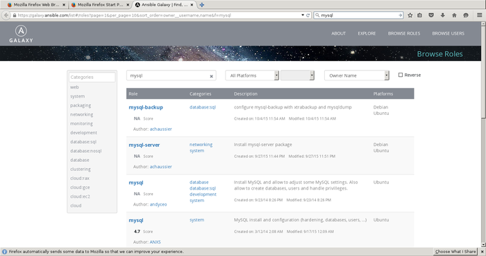View author ANXS profile
The width and height of the screenshot is (486, 256).
[x=155, y=242]
